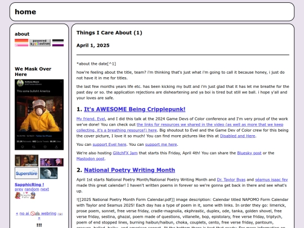304x228 pixels.
Task: Click the '*about the date[^1]' footnote text
Action: coord(96,64)
